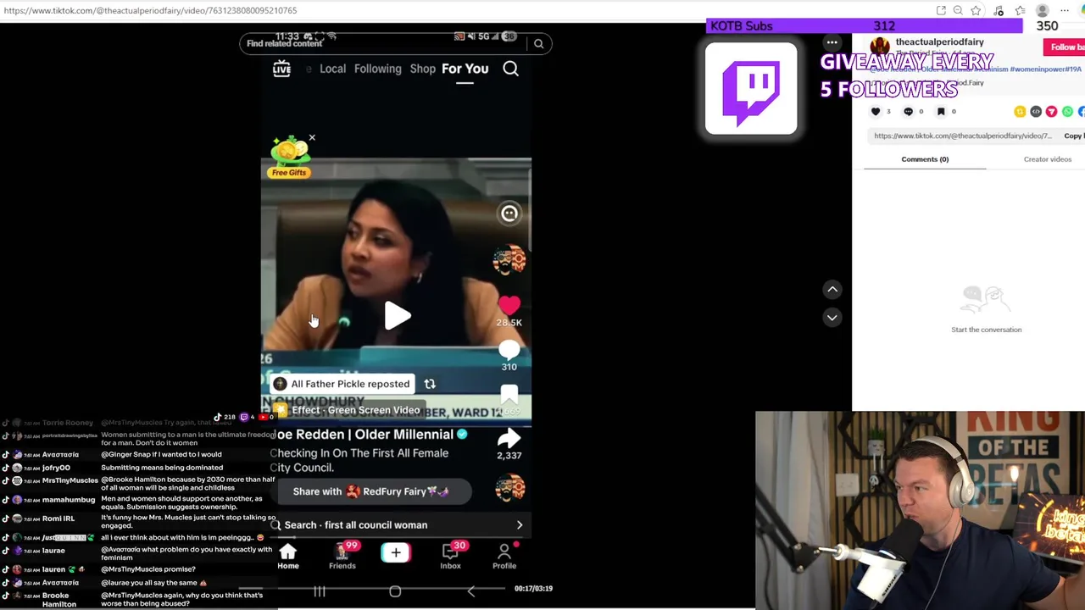
Task: Expand search suggestion with the right chevron
Action: (520, 525)
